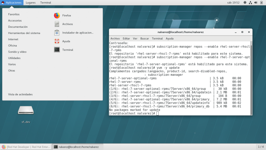Open Archivos file manager icon
The image size is (266, 150).
57,24
